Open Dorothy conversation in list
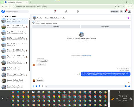This screenshot has width=134, height=107. point(14,39)
